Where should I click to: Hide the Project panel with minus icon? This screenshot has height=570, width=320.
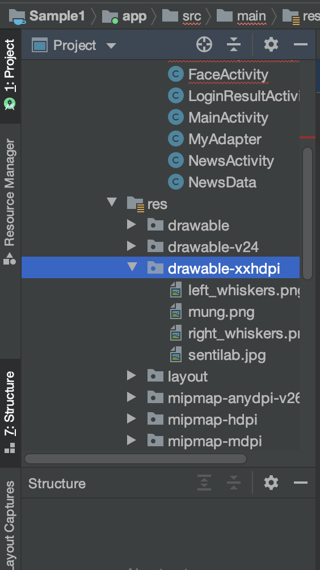point(301,45)
